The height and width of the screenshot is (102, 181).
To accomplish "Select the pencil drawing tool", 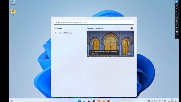I will click(176, 5).
